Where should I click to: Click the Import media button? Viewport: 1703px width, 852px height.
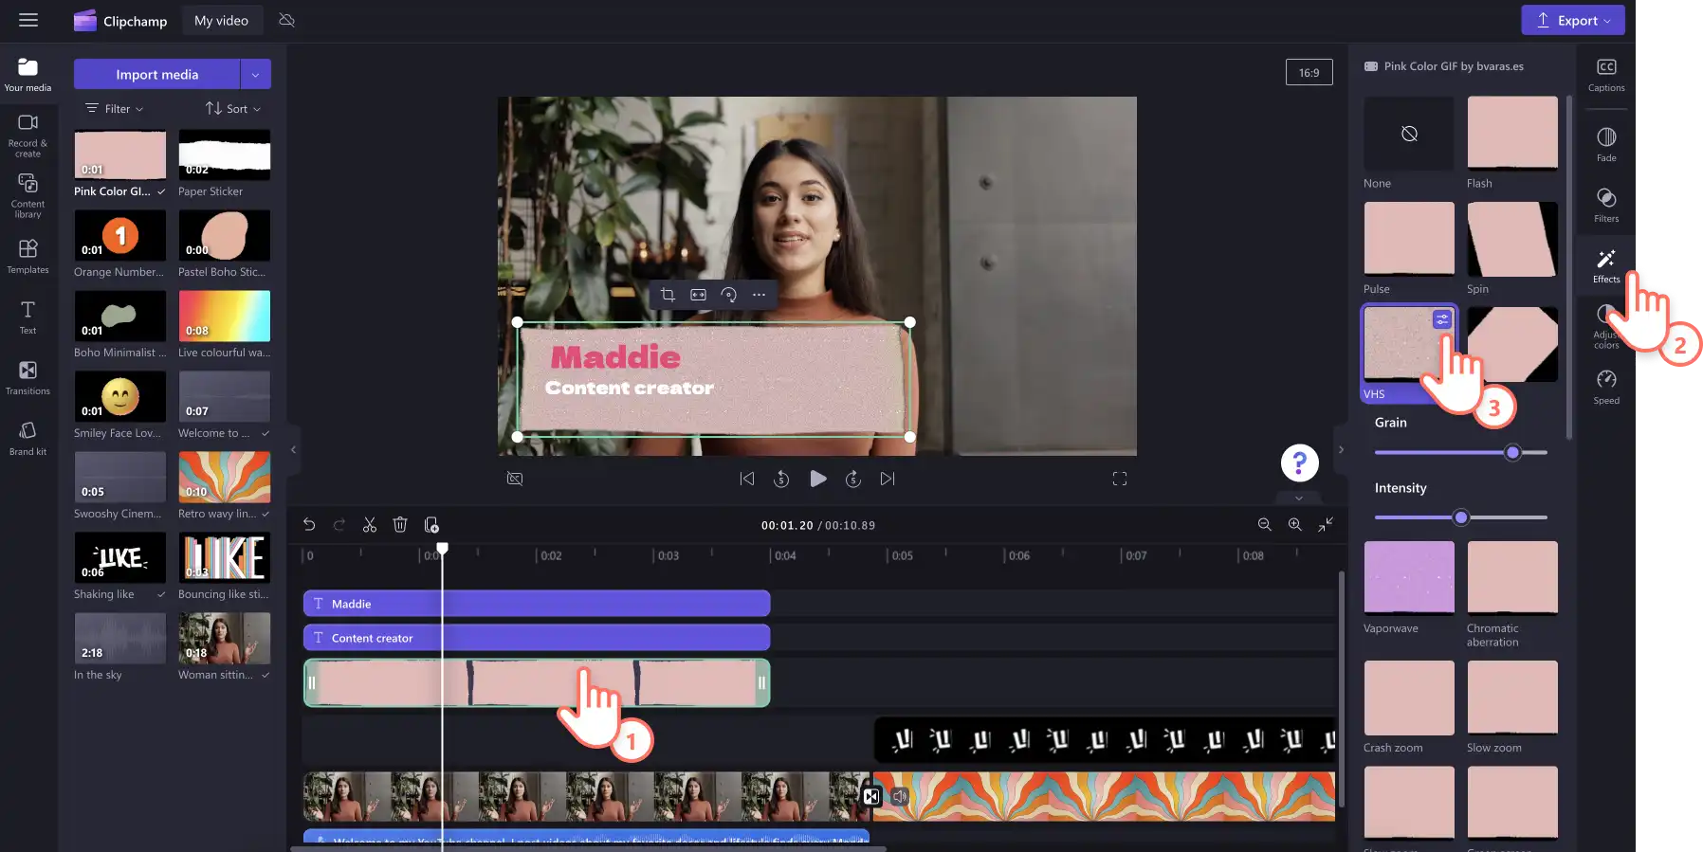[x=157, y=74]
